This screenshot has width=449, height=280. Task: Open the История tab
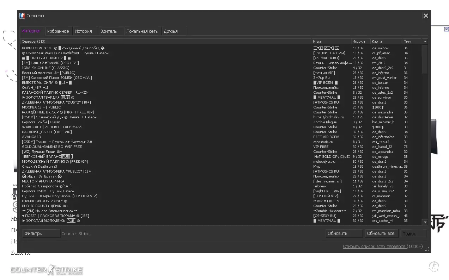(85, 31)
